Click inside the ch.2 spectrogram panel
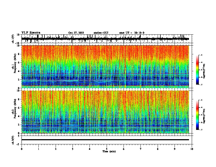 click(x=105, y=112)
